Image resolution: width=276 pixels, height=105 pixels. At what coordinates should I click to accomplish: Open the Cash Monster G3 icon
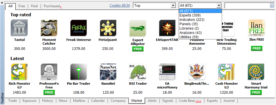coord(226,72)
